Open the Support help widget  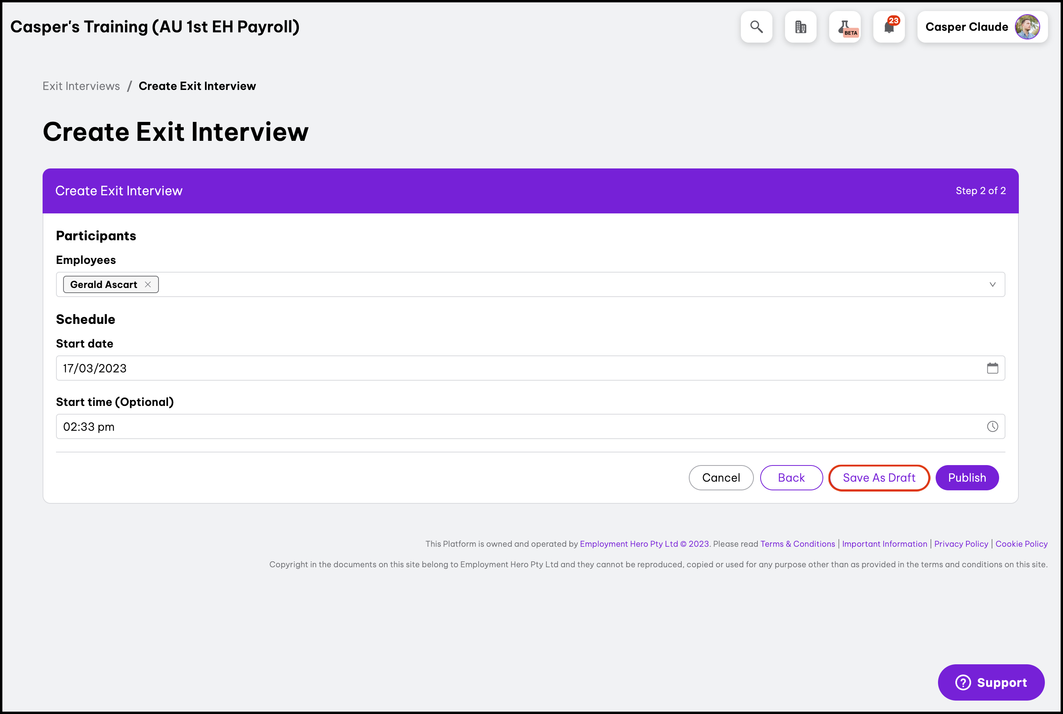(991, 682)
